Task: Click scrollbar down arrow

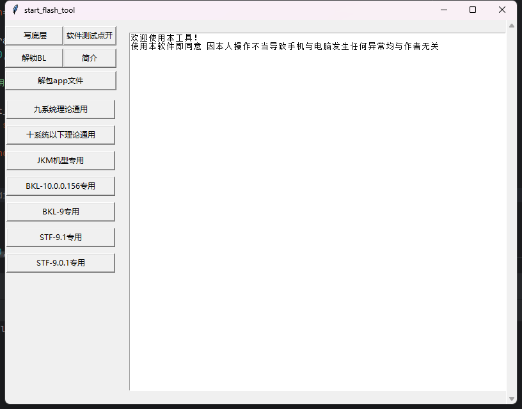Action: (512, 398)
